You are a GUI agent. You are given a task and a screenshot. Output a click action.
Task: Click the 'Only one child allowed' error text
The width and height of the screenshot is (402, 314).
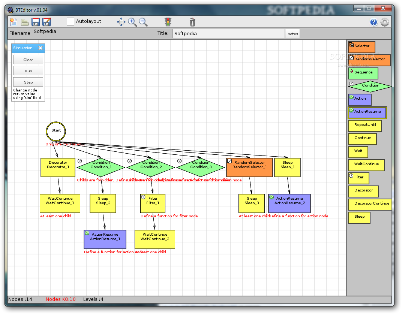[65, 144]
